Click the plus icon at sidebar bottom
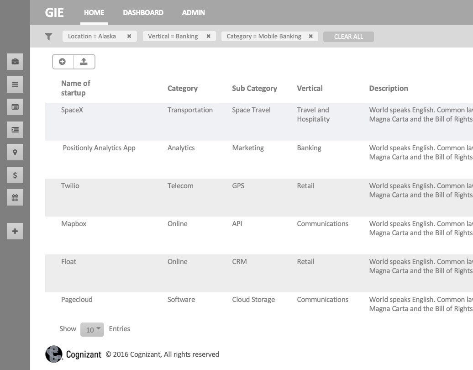The width and height of the screenshot is (473, 370). click(x=15, y=231)
